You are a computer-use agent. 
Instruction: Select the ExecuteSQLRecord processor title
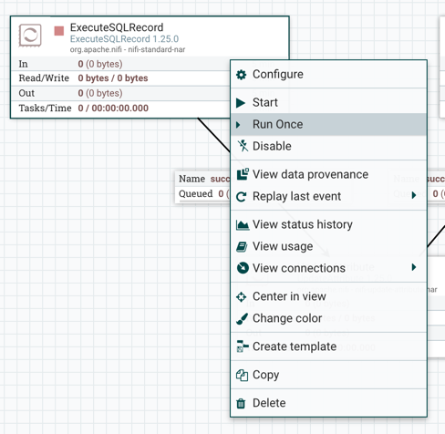click(117, 27)
